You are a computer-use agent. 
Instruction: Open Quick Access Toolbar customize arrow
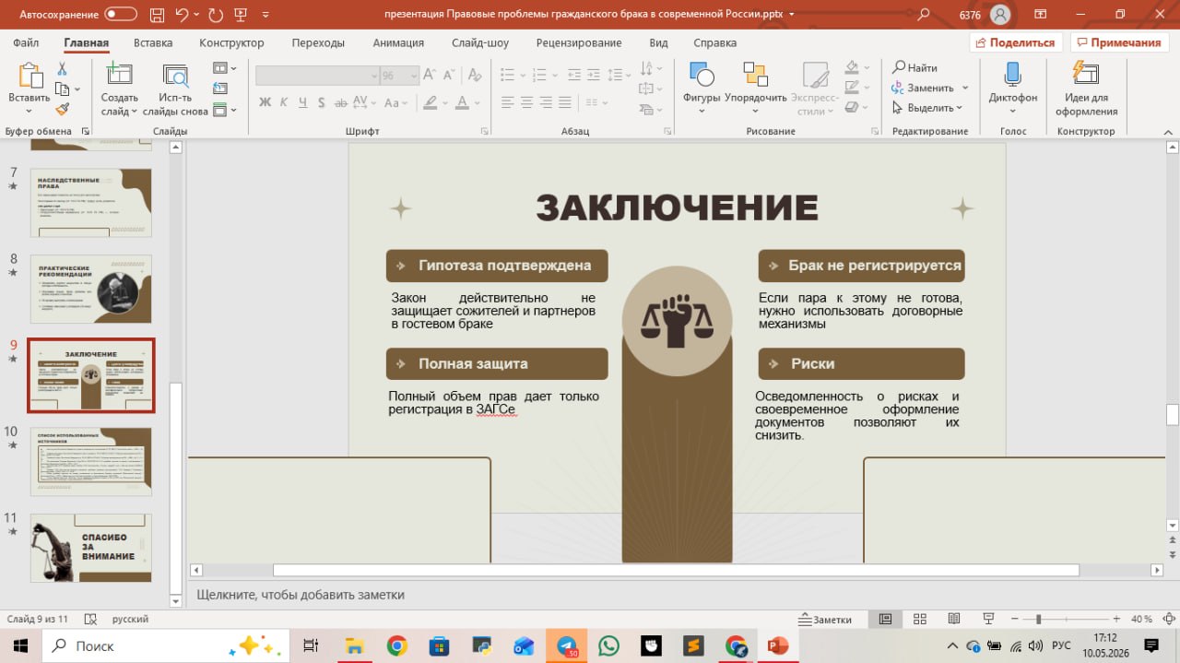click(265, 15)
